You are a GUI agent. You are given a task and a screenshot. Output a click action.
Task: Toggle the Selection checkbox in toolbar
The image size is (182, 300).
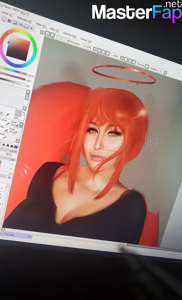tap(69, 41)
